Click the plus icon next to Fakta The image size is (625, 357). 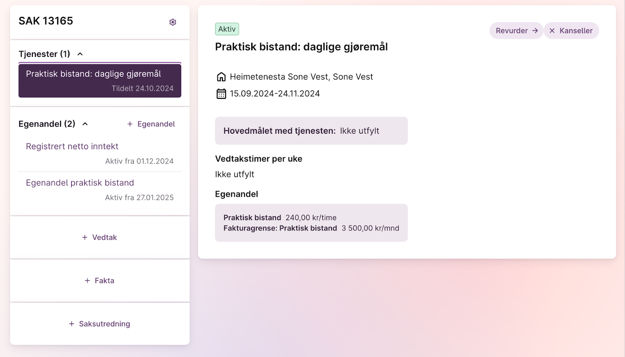87,281
